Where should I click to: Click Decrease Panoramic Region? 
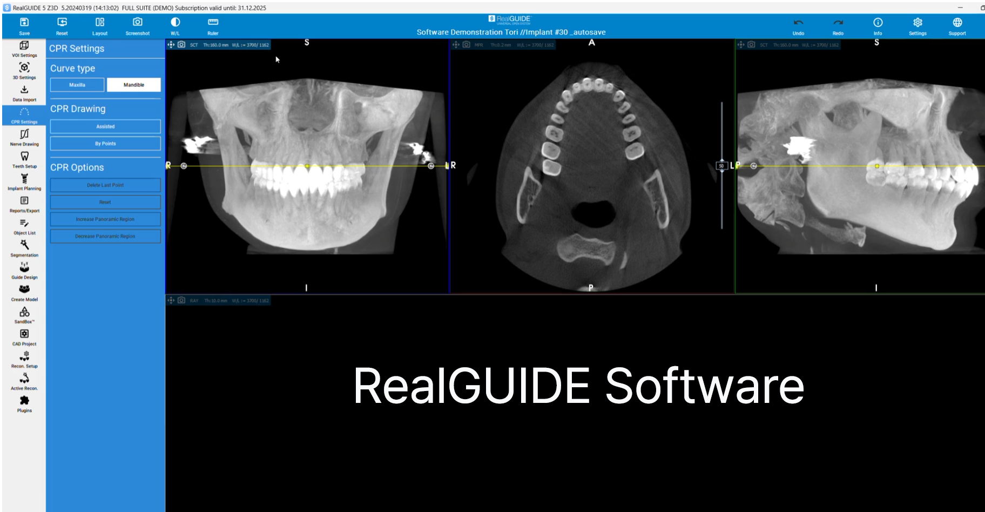point(105,236)
